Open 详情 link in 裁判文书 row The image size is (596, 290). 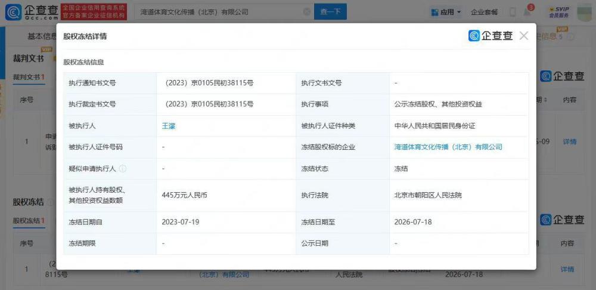[569, 141]
